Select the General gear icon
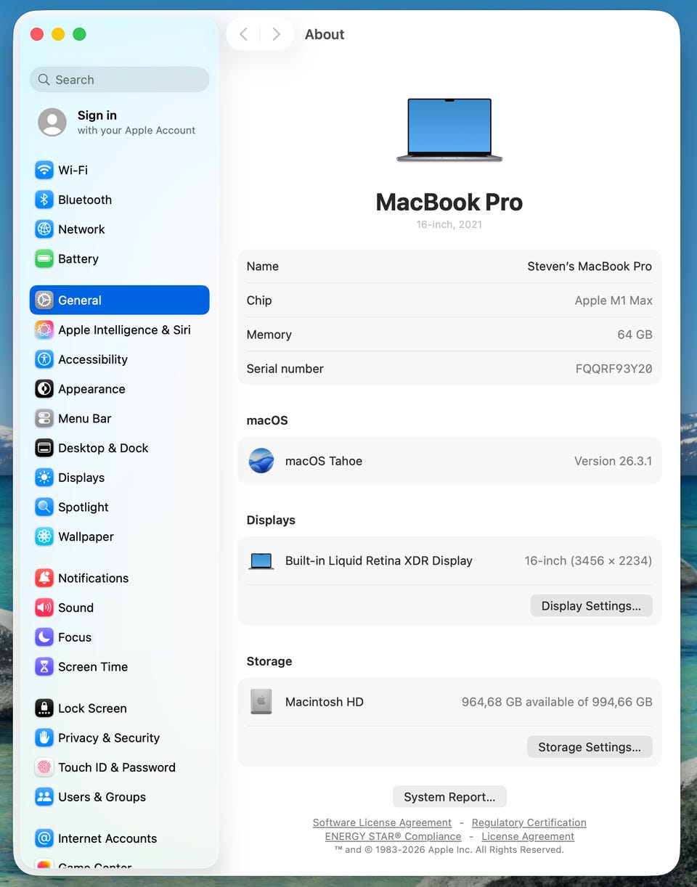This screenshot has width=697, height=887. [x=44, y=301]
